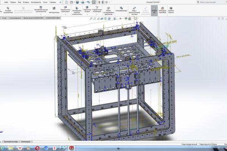Click the Open document icon
The image size is (227, 151).
point(72,2)
